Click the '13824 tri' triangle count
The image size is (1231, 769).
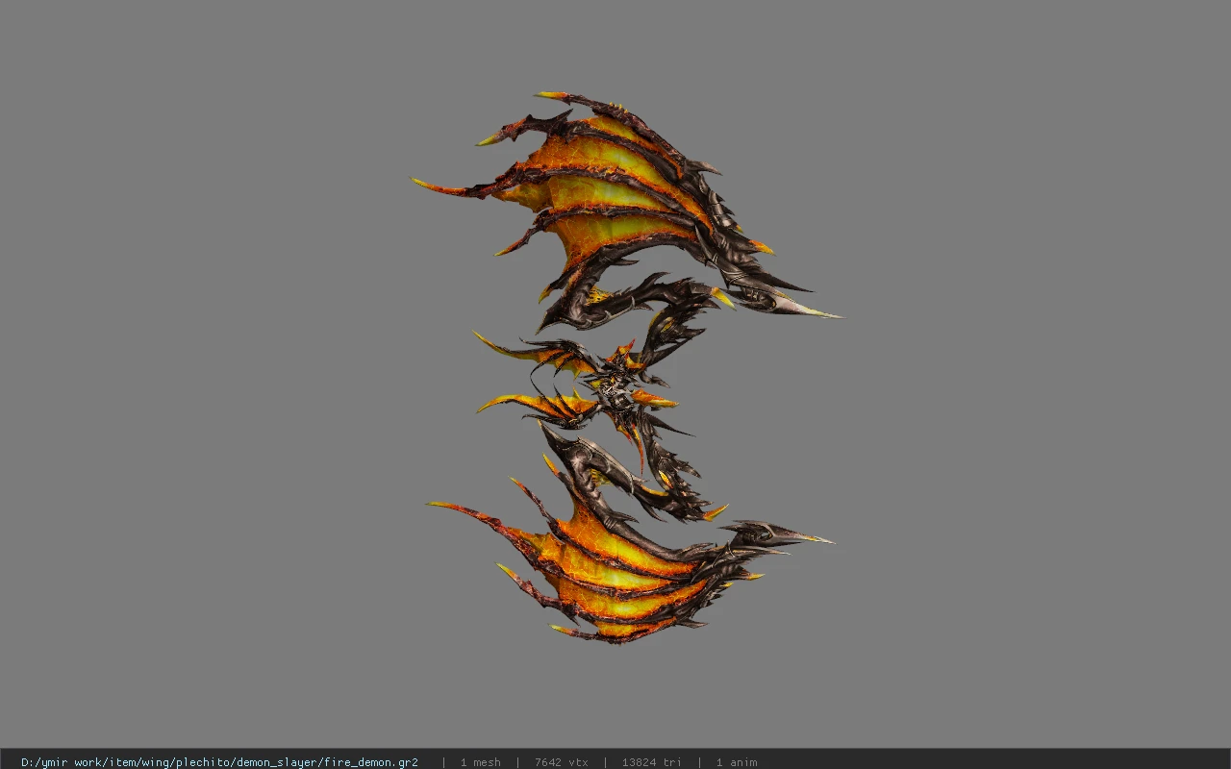tap(652, 762)
